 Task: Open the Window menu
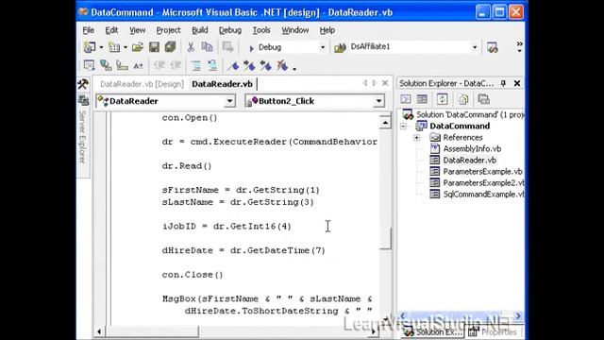tap(294, 30)
